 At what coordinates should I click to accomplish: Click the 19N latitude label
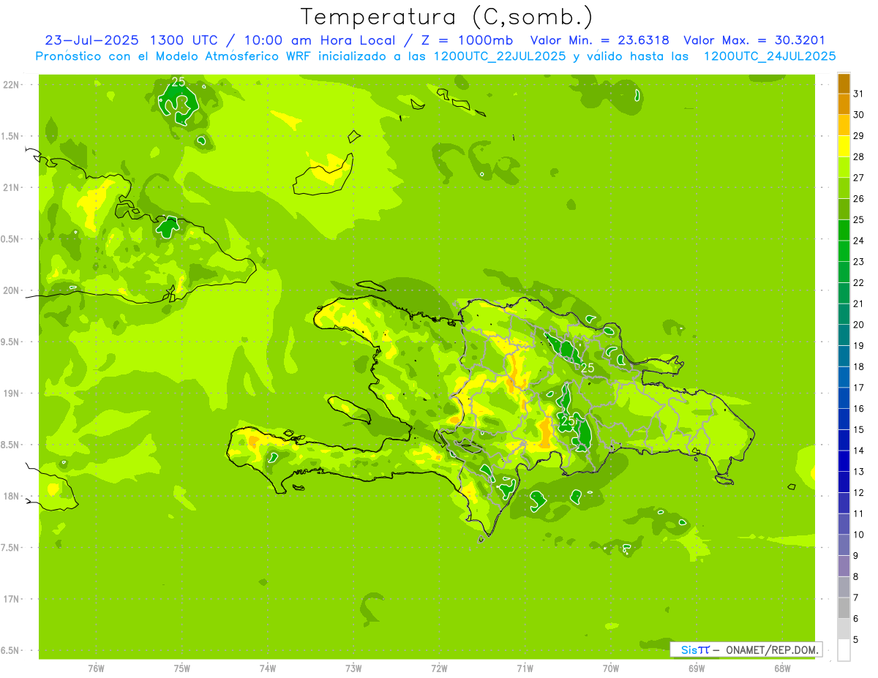10,393
